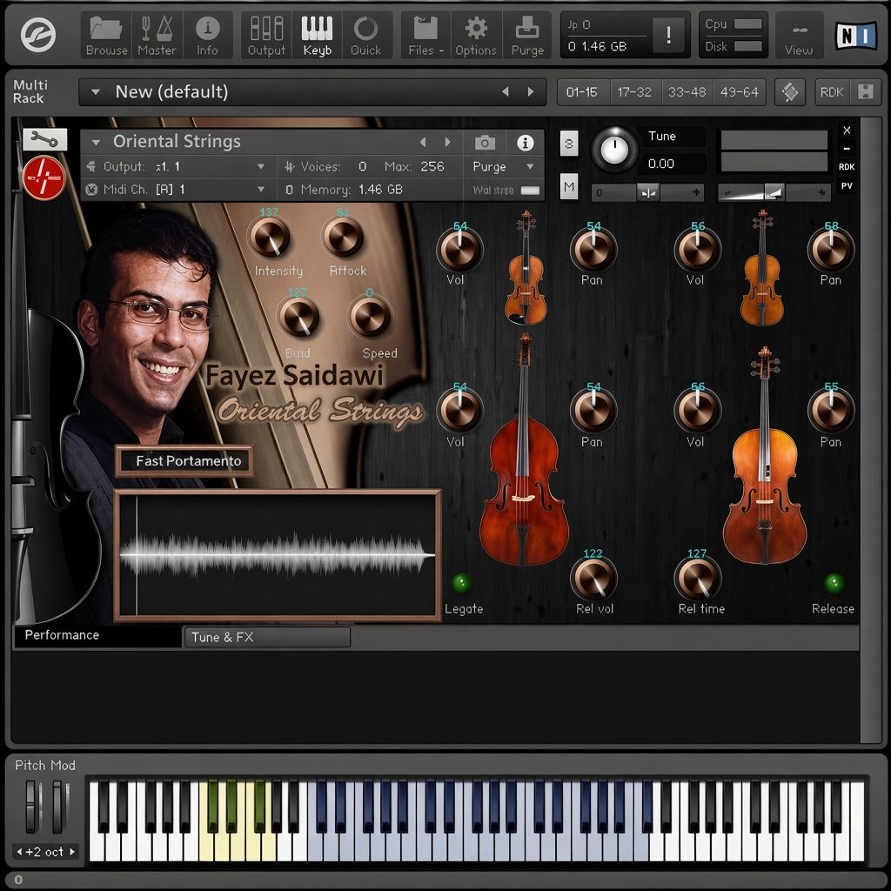Open the Files menu
Screen dimensions: 891x891
coord(425,35)
